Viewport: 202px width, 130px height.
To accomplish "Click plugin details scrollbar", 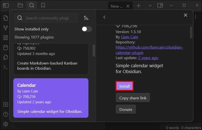I will tap(191, 32).
